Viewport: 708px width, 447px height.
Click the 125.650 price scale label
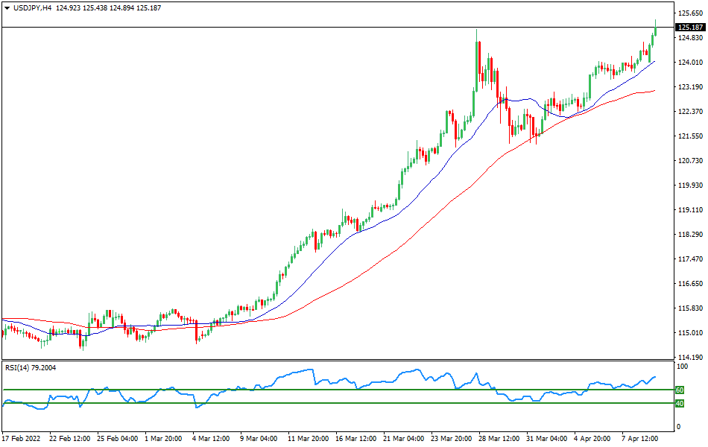690,13
